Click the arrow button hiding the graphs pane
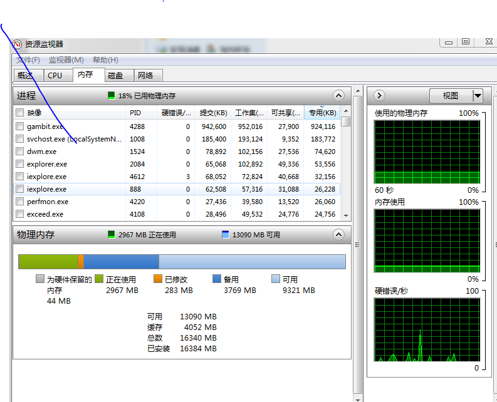Screen dimensions: 497x402 coord(379,96)
